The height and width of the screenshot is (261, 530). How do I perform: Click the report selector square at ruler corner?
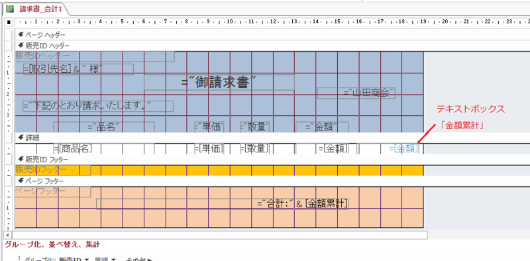point(9,23)
